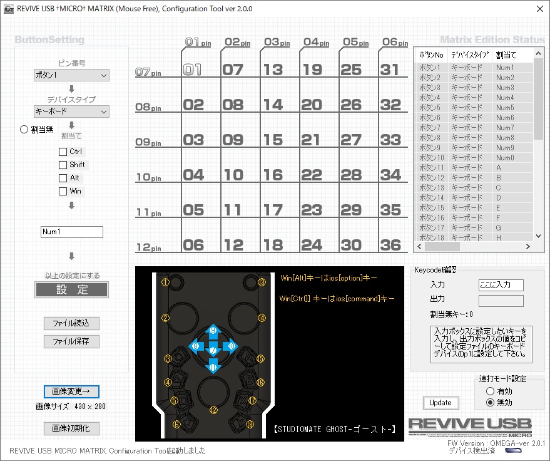The width and height of the screenshot is (550, 461).
Task: Select matrix button 29 cell
Action: pos(351,210)
